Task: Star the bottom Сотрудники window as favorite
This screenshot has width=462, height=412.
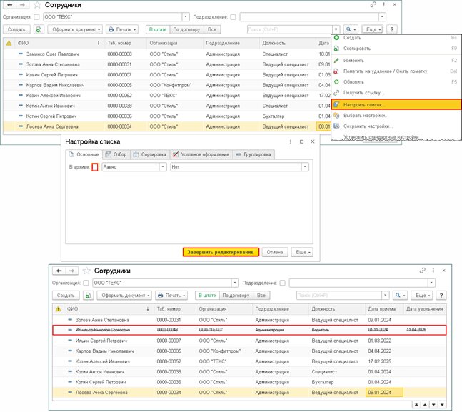Action: (86, 271)
